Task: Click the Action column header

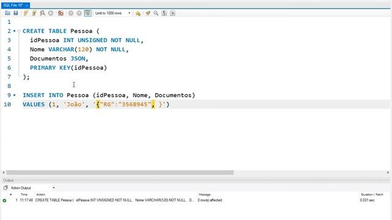Action: click(x=41, y=194)
